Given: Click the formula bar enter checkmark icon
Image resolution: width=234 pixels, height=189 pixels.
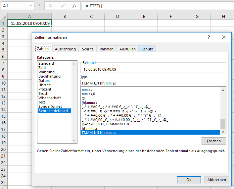Looking at the screenshot, I should (63, 6).
